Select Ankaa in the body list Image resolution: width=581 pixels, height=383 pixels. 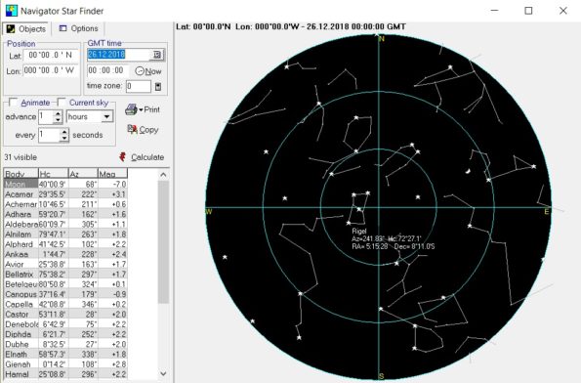(x=65, y=254)
